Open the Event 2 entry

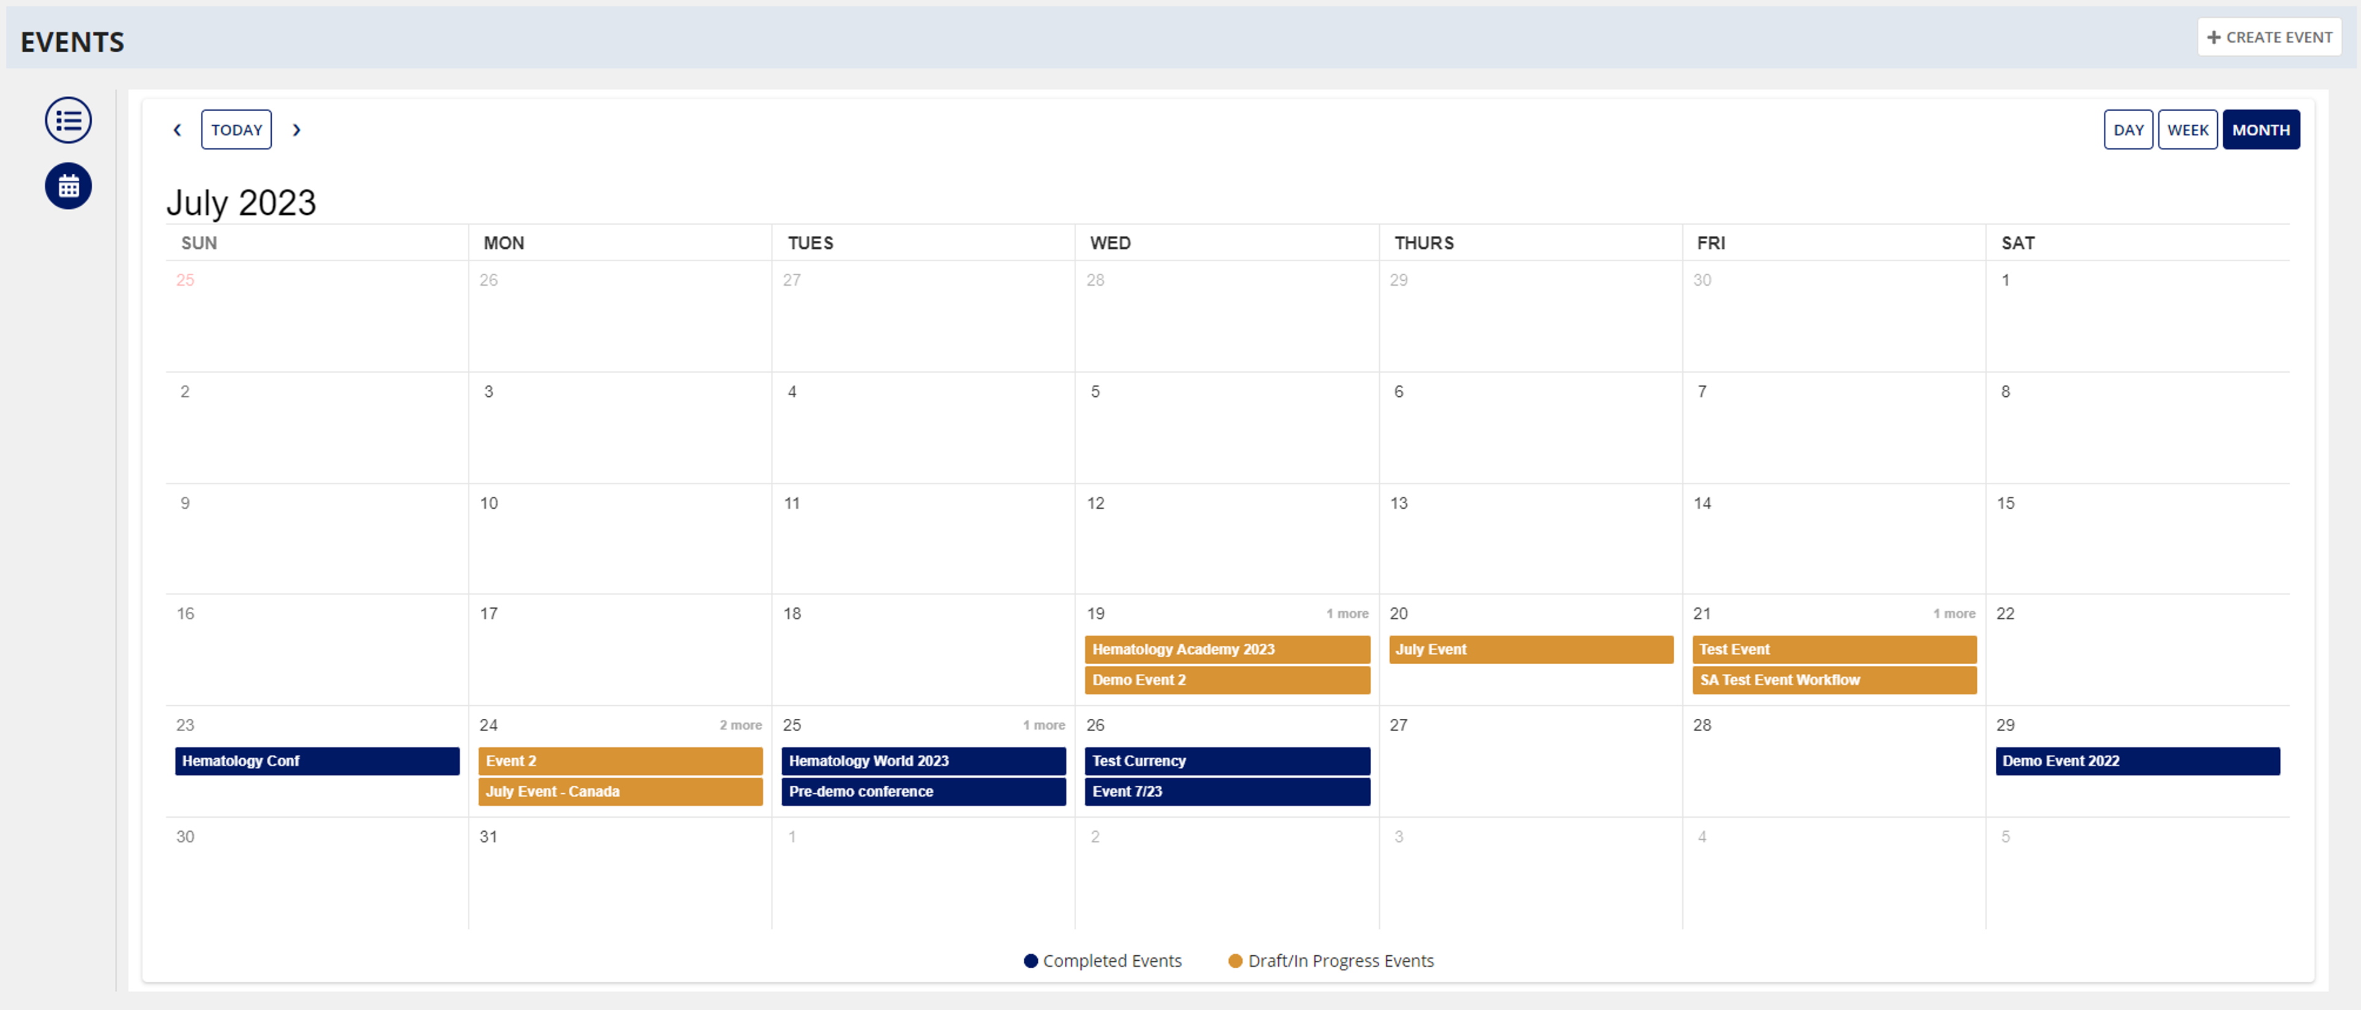tap(620, 761)
